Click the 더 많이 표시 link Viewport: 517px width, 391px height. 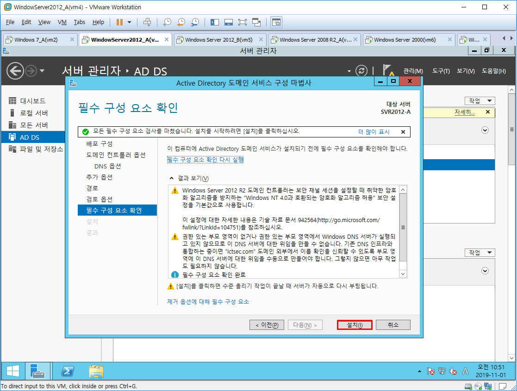(x=374, y=132)
